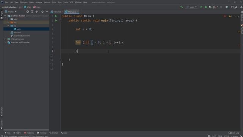Open the Main run configuration dropdown

[x=191, y=7]
